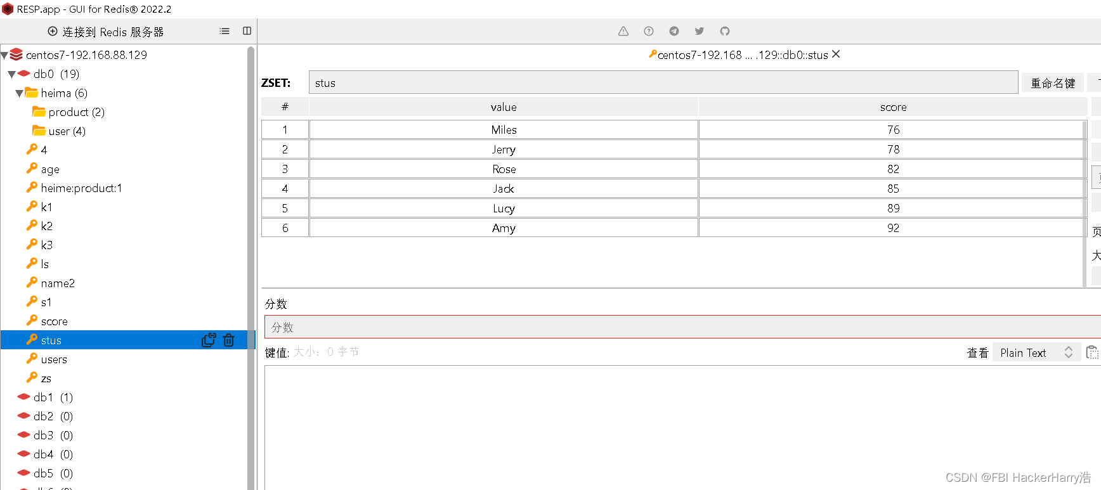Collapse the centos7-192.168.88.129 server node
The width and height of the screenshot is (1101, 490).
click(x=4, y=55)
